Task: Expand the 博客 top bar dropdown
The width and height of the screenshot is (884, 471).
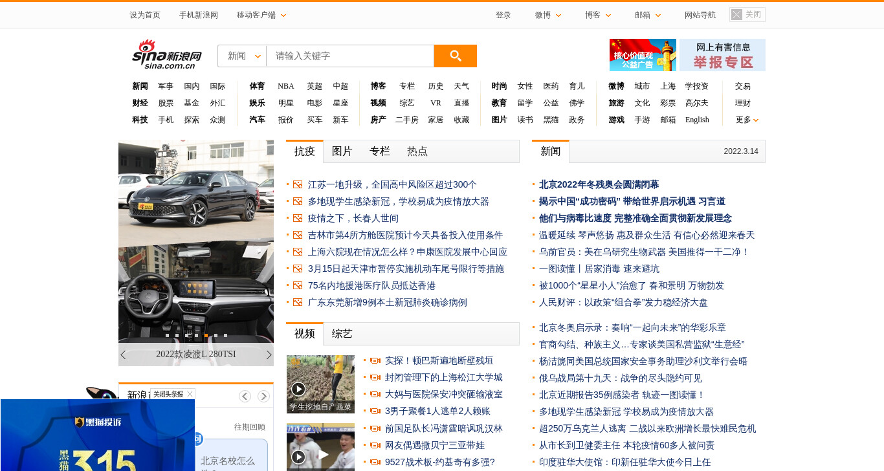Action: (x=598, y=15)
